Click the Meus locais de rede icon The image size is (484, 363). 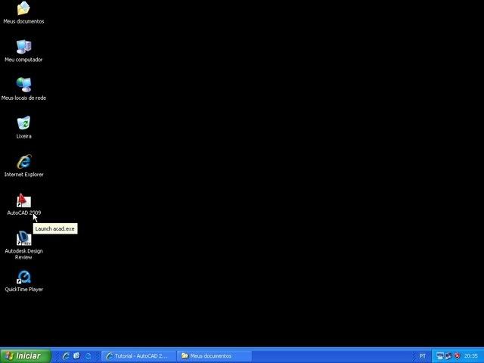[x=23, y=85]
